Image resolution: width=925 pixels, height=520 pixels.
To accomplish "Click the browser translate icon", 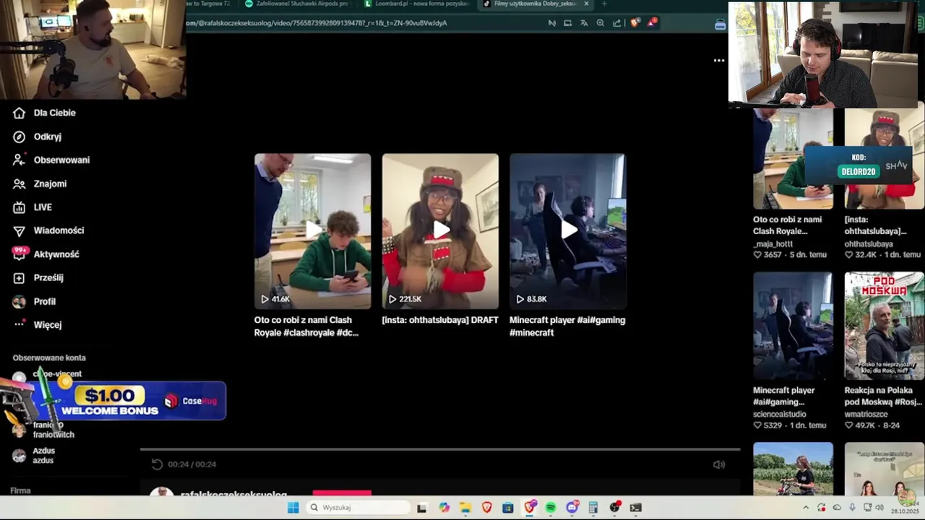I will [x=584, y=23].
